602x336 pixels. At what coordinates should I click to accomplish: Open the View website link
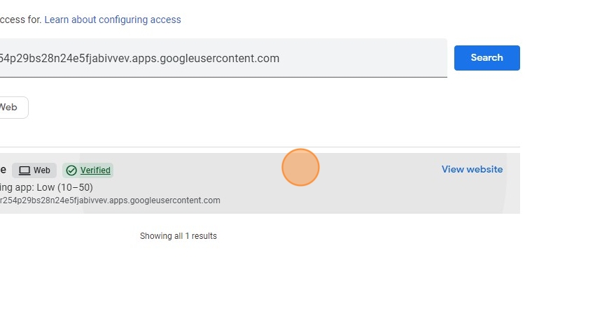click(472, 169)
